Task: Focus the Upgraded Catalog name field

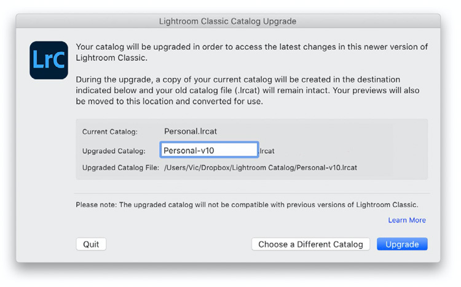Action: coord(209,150)
